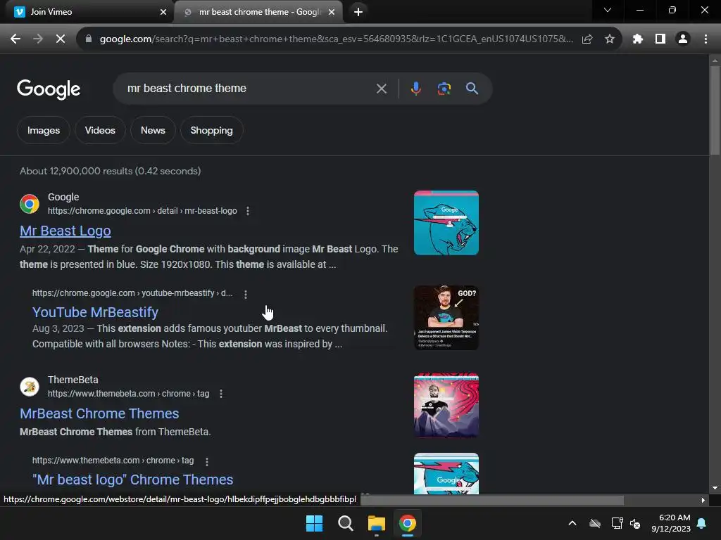The height and width of the screenshot is (540, 721).
Task: Click the magnifier search button
Action: (x=472, y=89)
